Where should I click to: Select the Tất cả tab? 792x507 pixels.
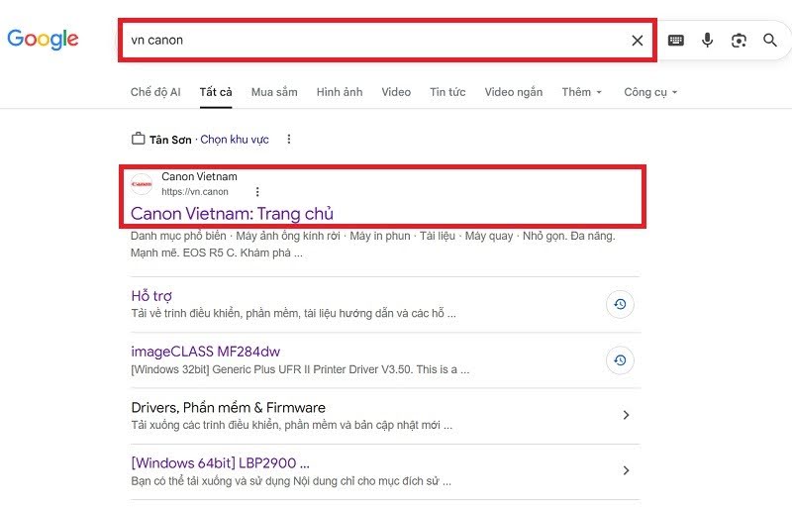pyautogui.click(x=216, y=92)
